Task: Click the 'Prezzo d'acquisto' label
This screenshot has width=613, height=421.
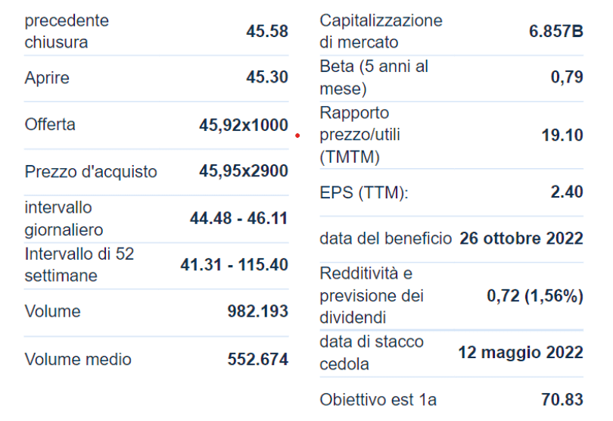Action: 91,172
